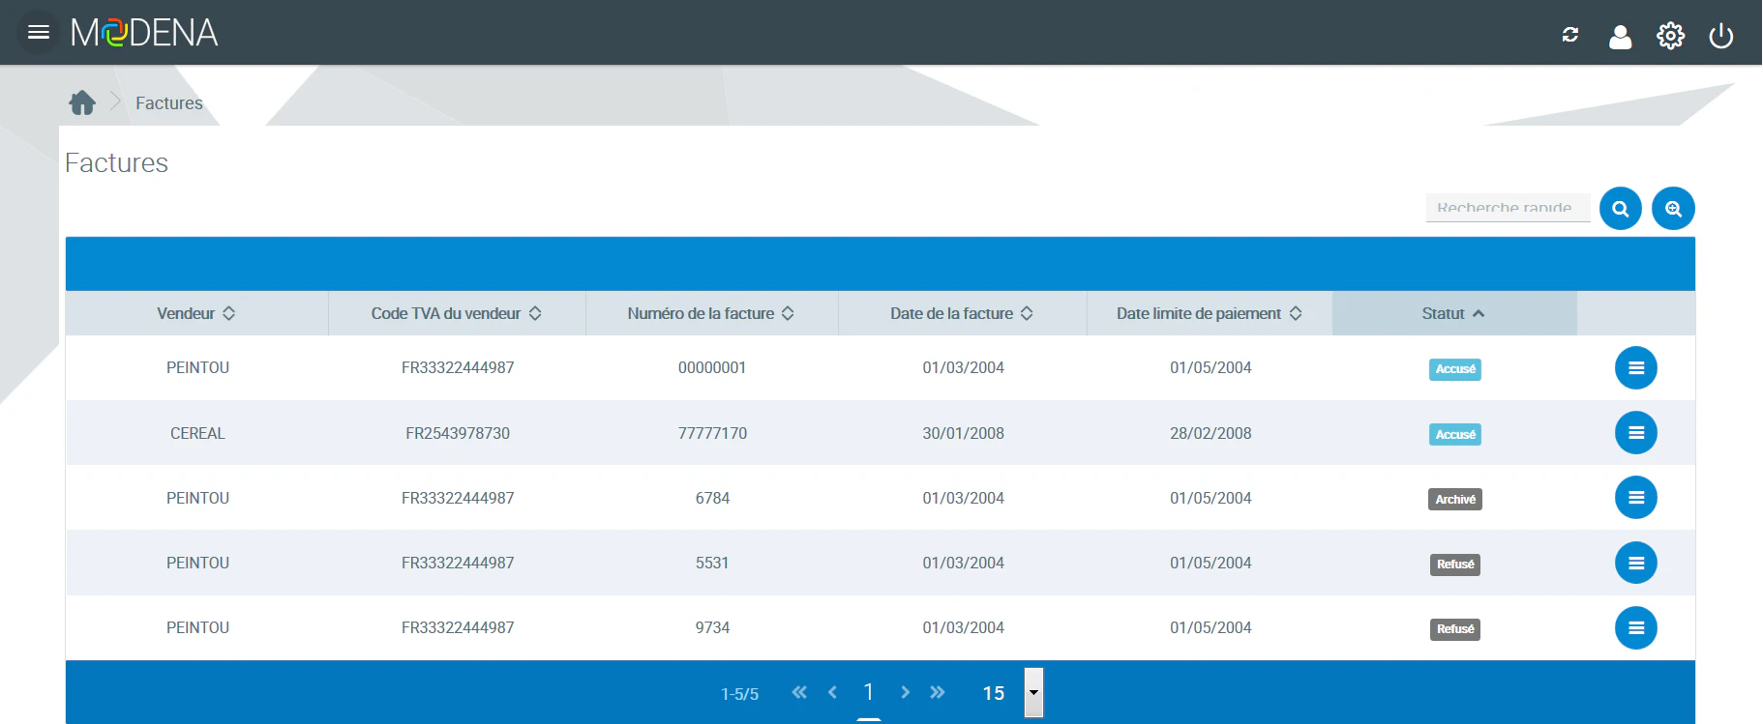Screen dimensions: 1763x724
Task: Jump to last page double-right arrows
Action: click(x=937, y=692)
